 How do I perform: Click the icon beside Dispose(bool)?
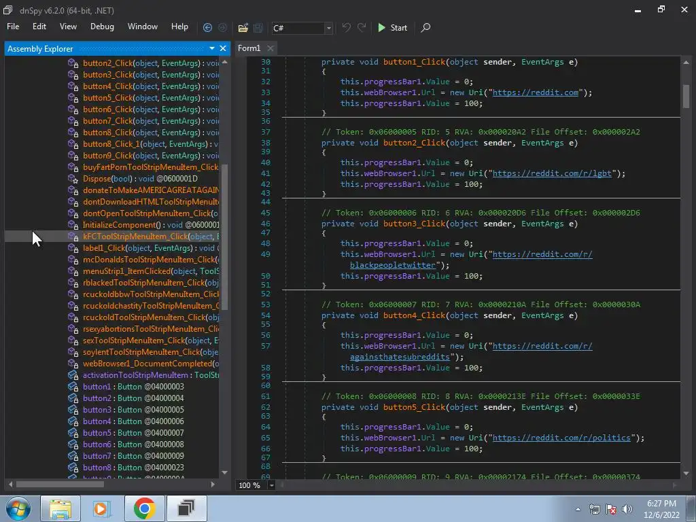73,179
